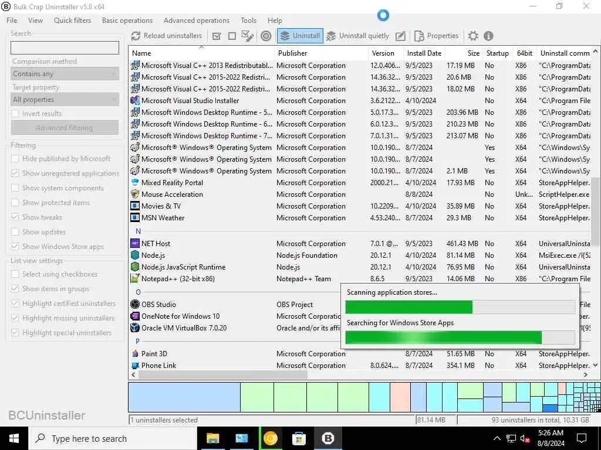Open the Quick filters menu
Image resolution: width=601 pixels, height=450 pixels.
(72, 21)
